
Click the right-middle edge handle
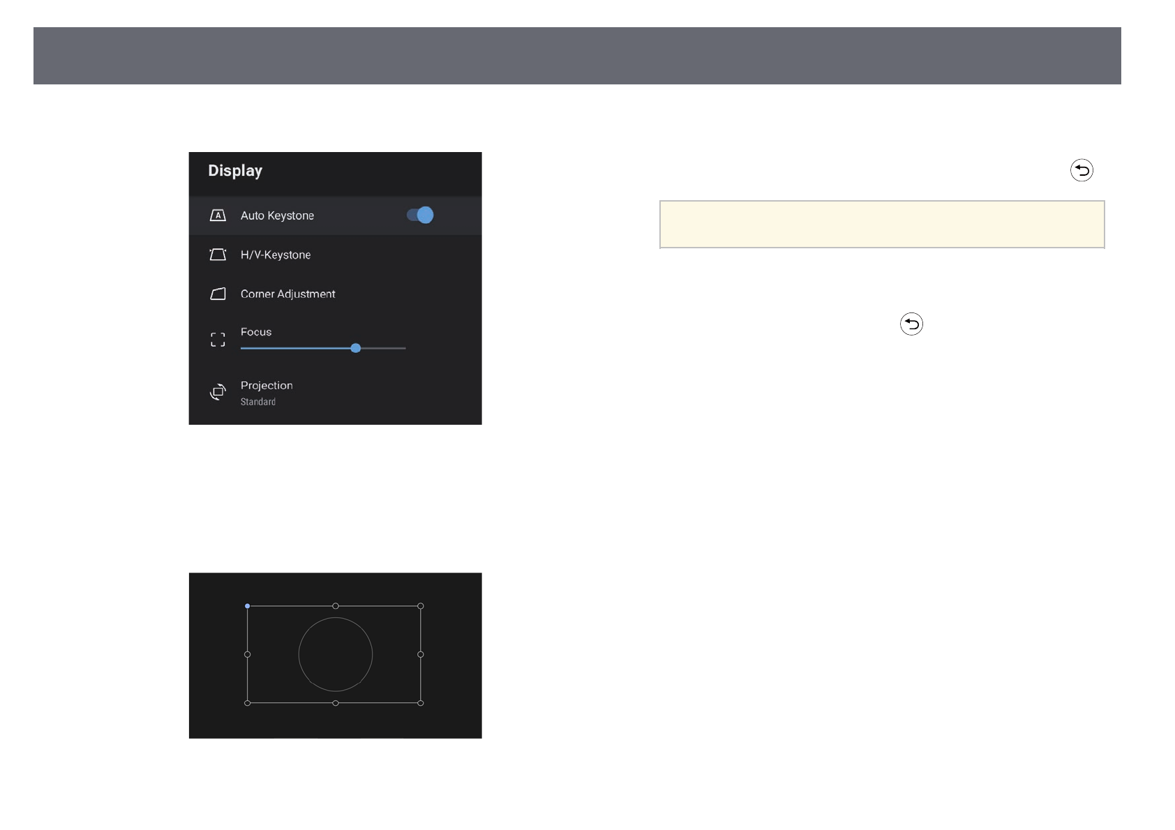pos(421,654)
